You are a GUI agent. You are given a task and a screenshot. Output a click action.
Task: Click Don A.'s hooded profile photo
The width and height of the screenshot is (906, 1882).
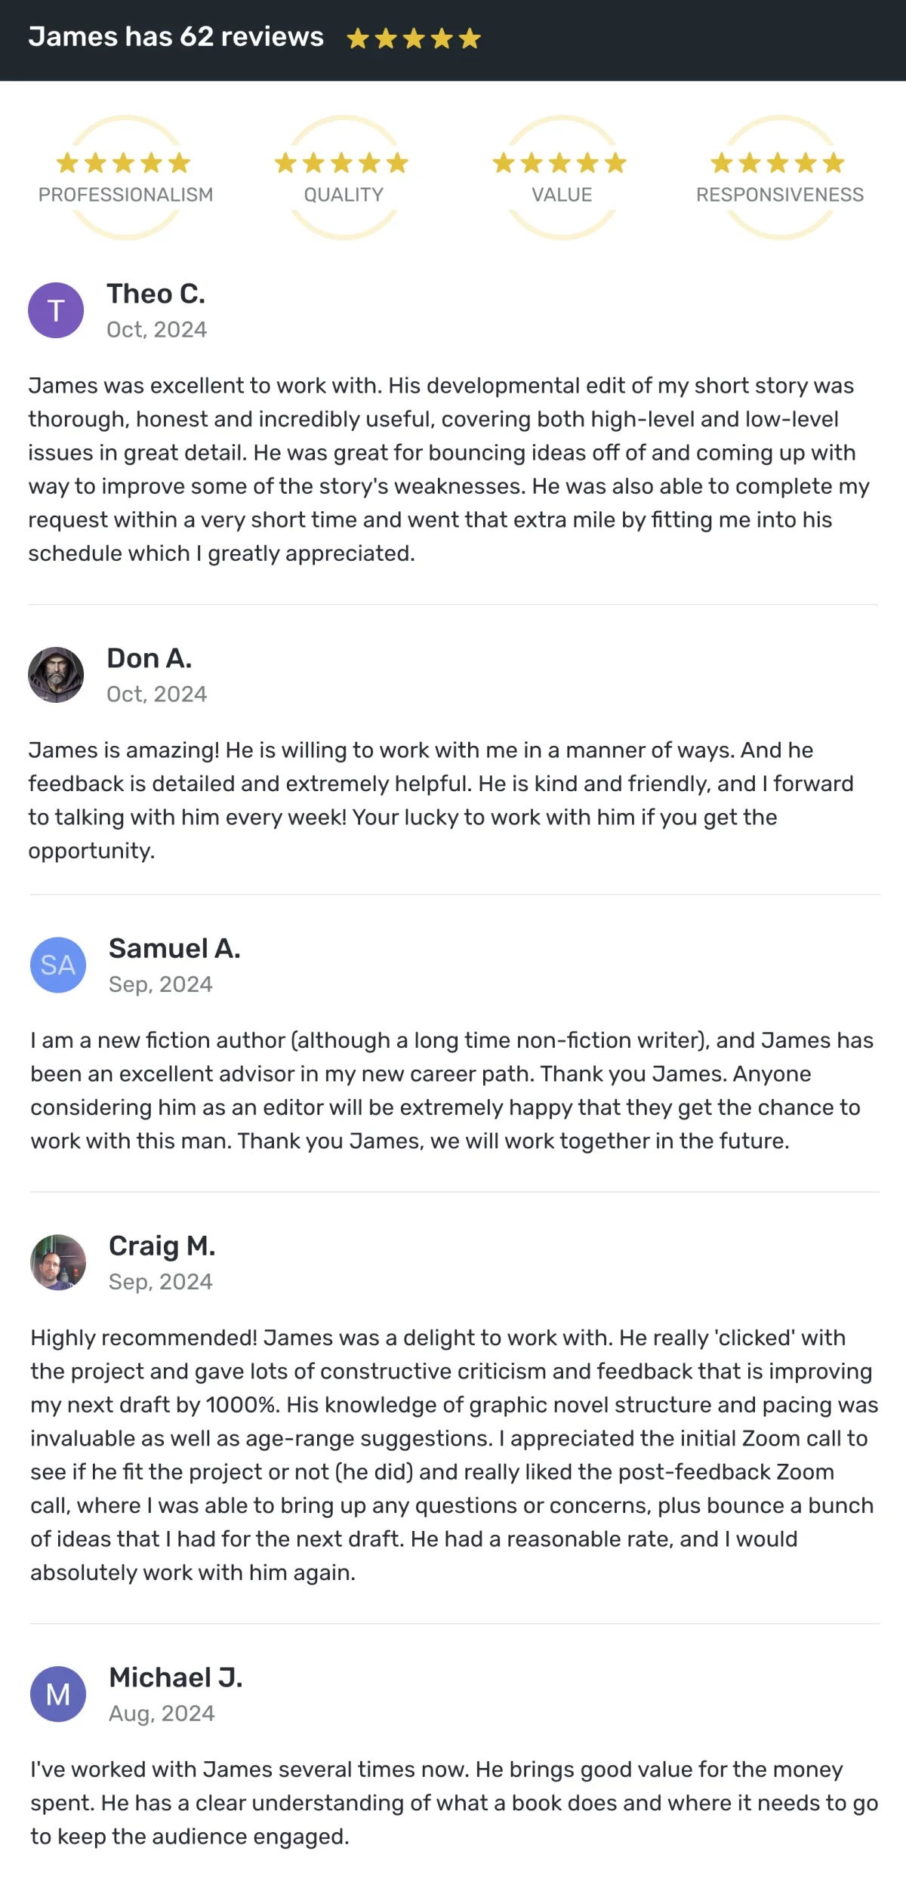pyautogui.click(x=56, y=675)
